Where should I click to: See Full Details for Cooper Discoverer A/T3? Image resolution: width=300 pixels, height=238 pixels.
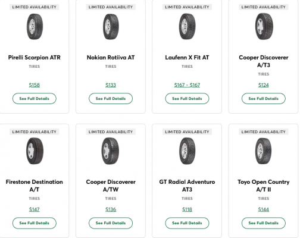pos(264,99)
